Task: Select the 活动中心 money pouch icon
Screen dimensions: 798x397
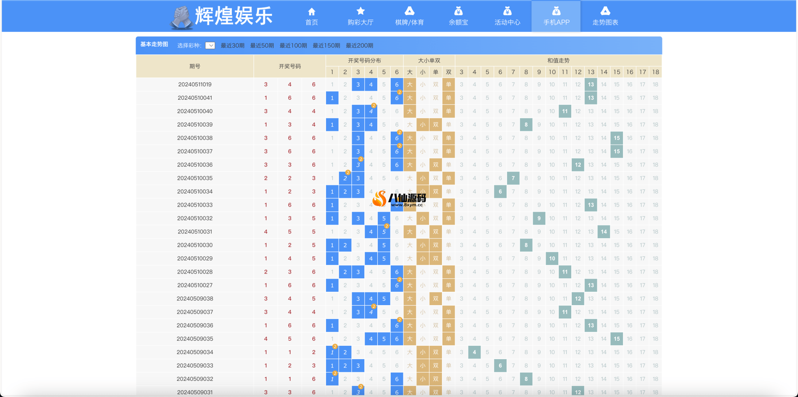Action: pyautogui.click(x=507, y=11)
